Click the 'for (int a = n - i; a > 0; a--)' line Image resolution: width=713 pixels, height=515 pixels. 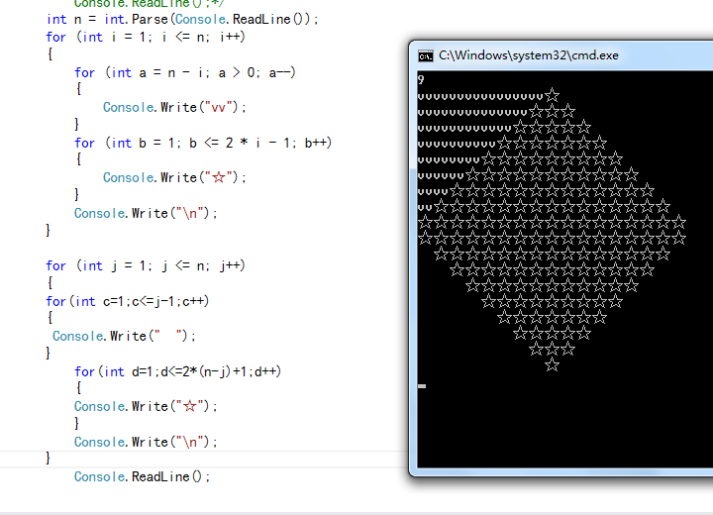click(185, 72)
